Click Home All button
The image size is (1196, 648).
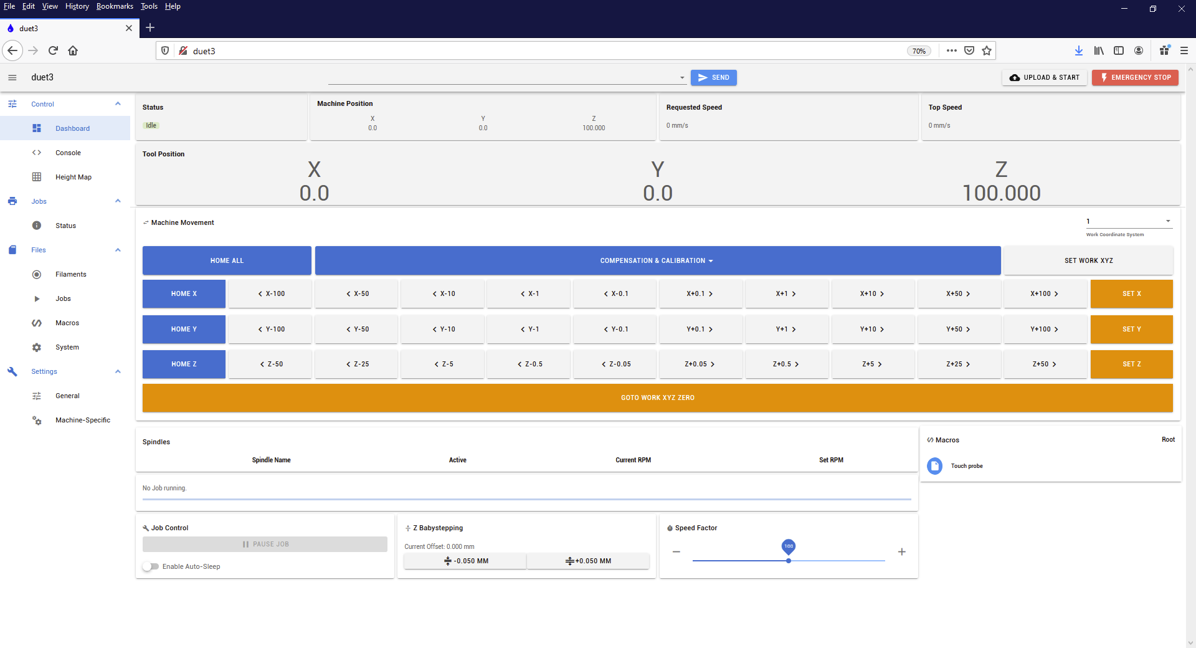(227, 260)
